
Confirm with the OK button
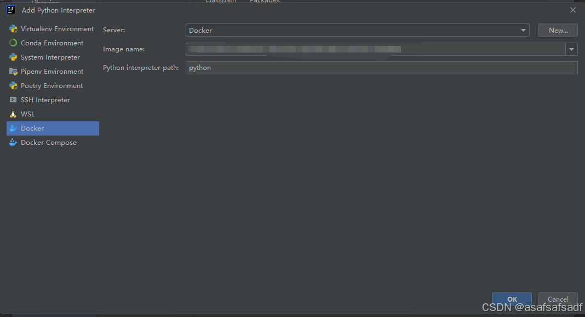tap(512, 299)
